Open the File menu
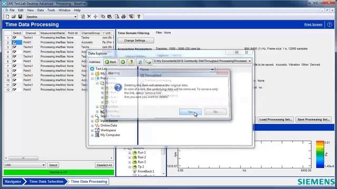The height and width of the screenshot is (189, 337). [x=12, y=10]
